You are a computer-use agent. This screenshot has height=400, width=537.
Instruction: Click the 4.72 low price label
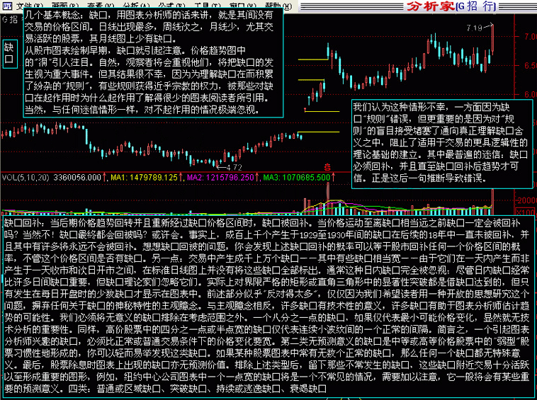234,167
